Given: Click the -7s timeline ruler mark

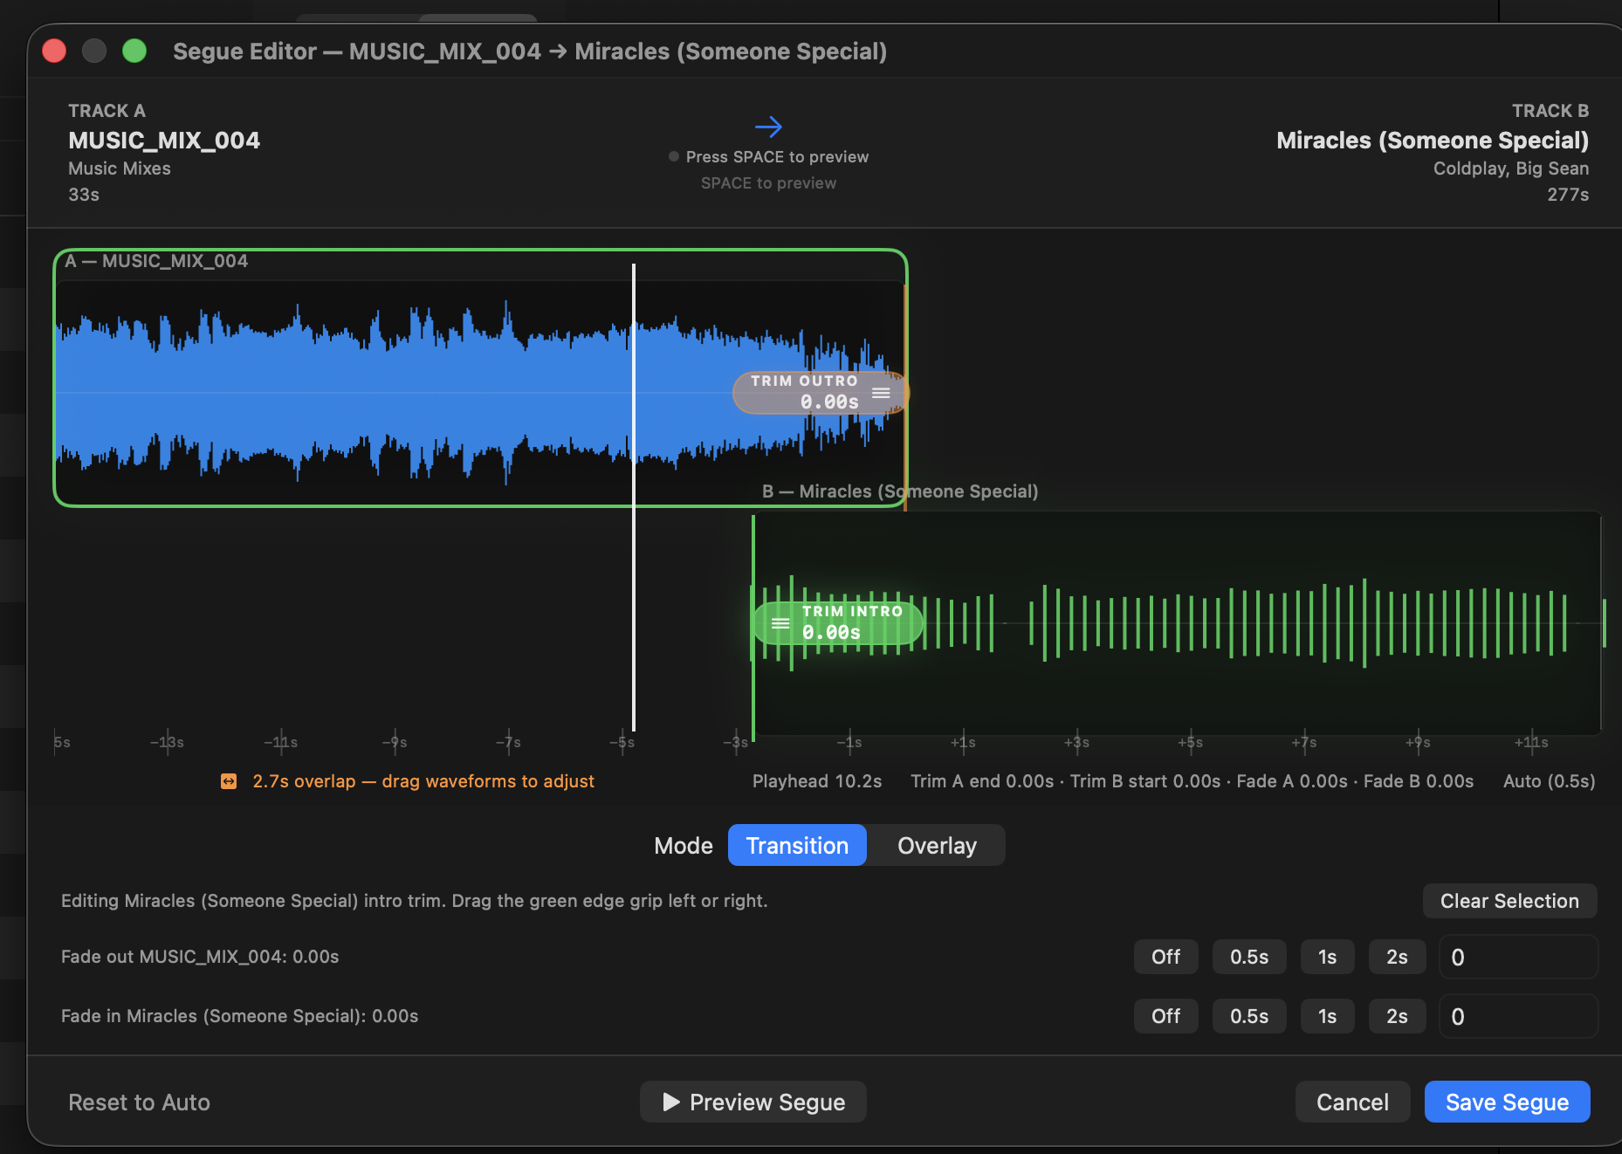Looking at the screenshot, I should tap(508, 742).
